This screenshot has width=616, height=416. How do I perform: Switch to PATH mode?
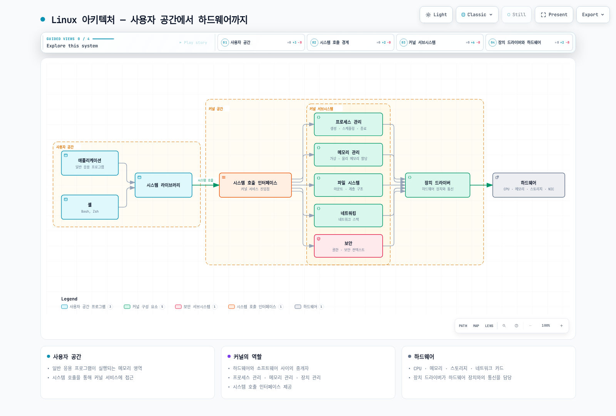tap(463, 326)
